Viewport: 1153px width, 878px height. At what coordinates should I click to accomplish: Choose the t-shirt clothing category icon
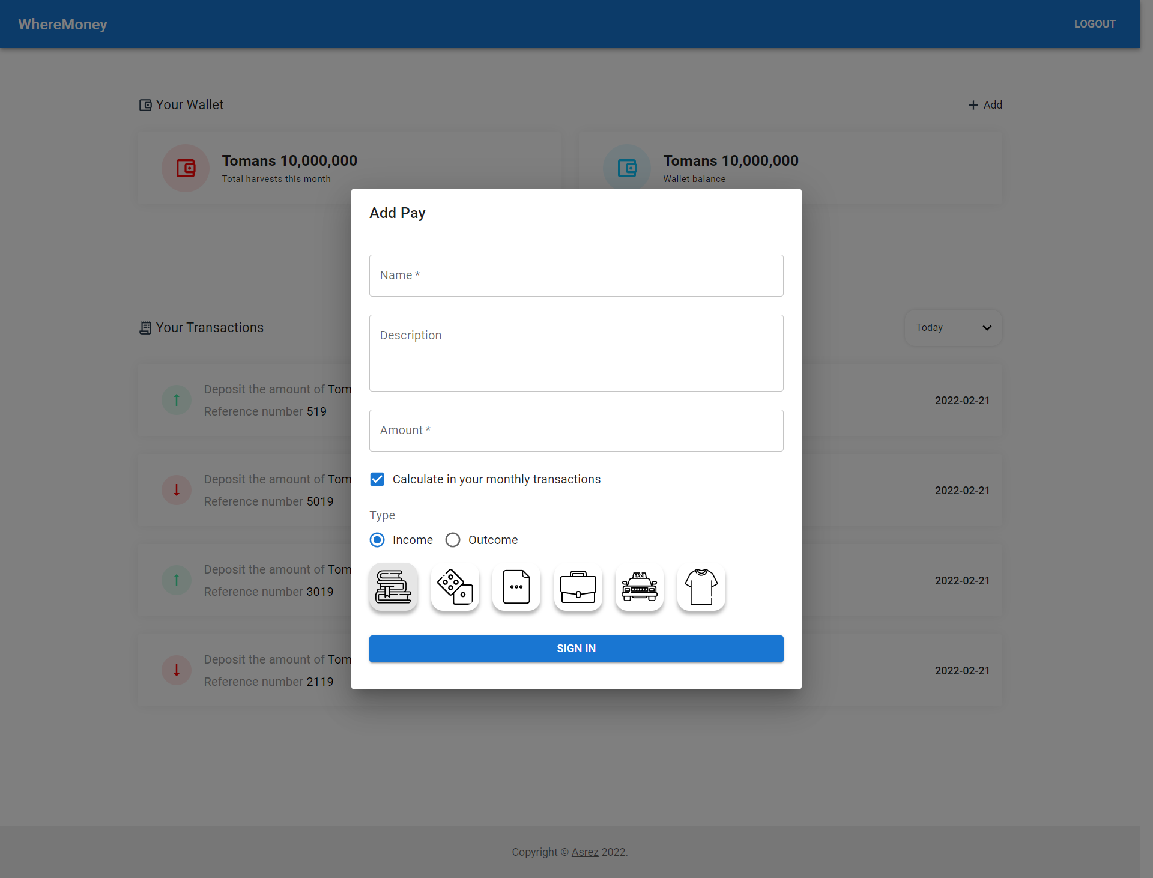point(701,587)
